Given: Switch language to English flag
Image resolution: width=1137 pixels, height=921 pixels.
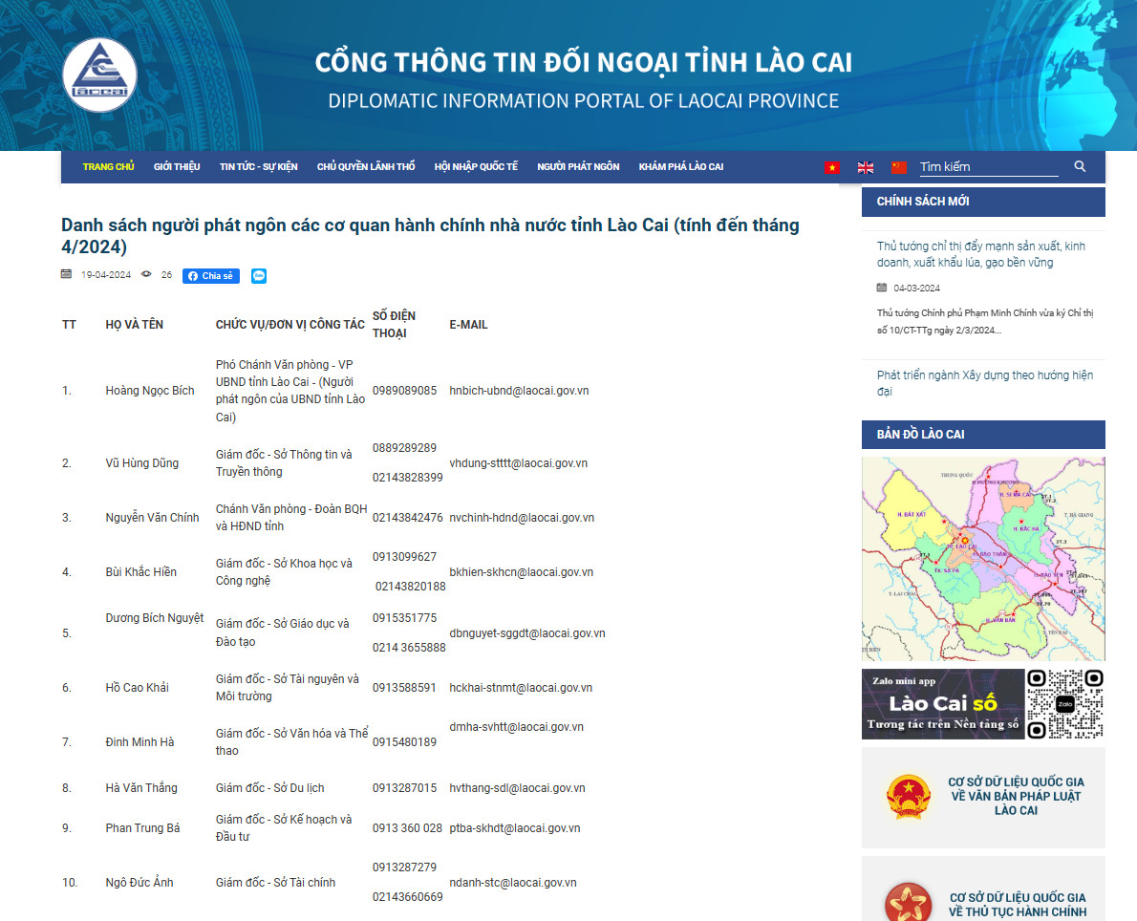Looking at the screenshot, I should tap(866, 167).
